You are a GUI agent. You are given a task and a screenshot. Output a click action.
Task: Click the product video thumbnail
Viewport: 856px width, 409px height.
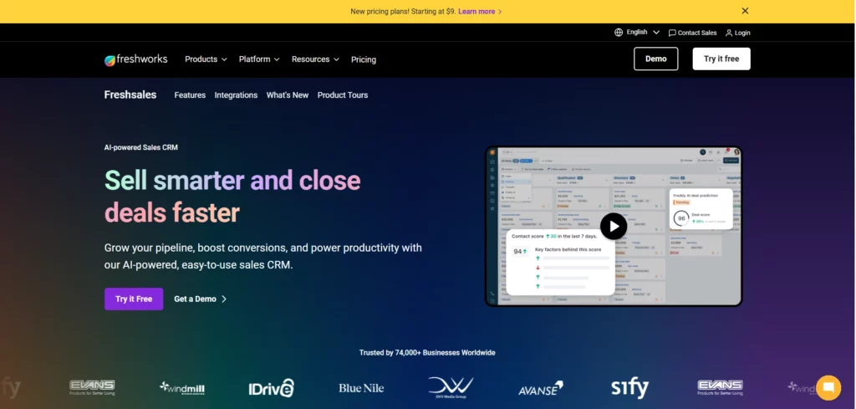pos(614,226)
